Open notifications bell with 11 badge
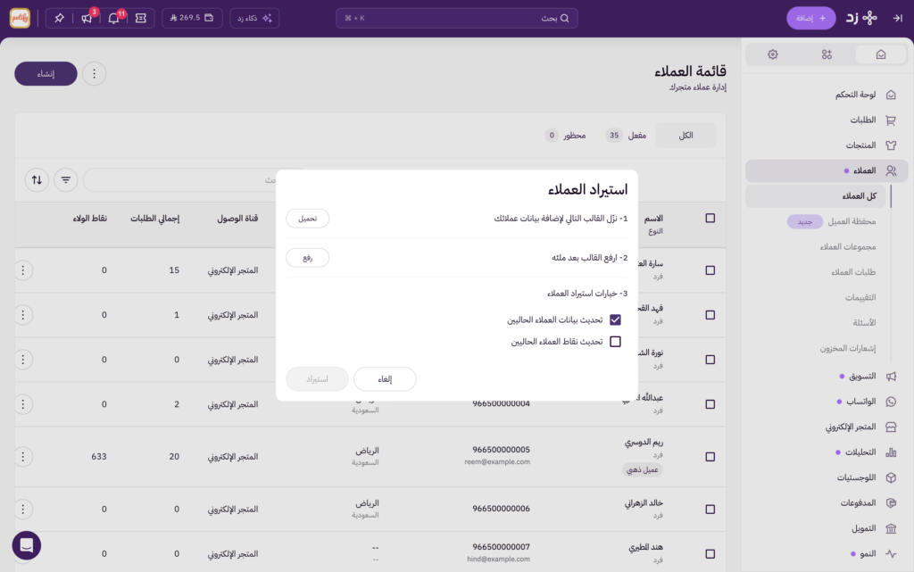914x572 pixels. 113,18
